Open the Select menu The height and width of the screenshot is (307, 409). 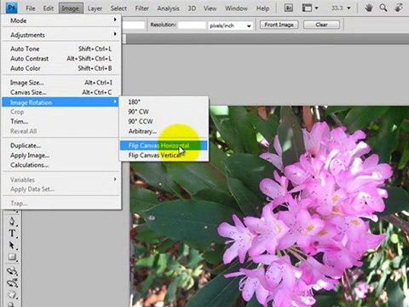click(x=118, y=9)
